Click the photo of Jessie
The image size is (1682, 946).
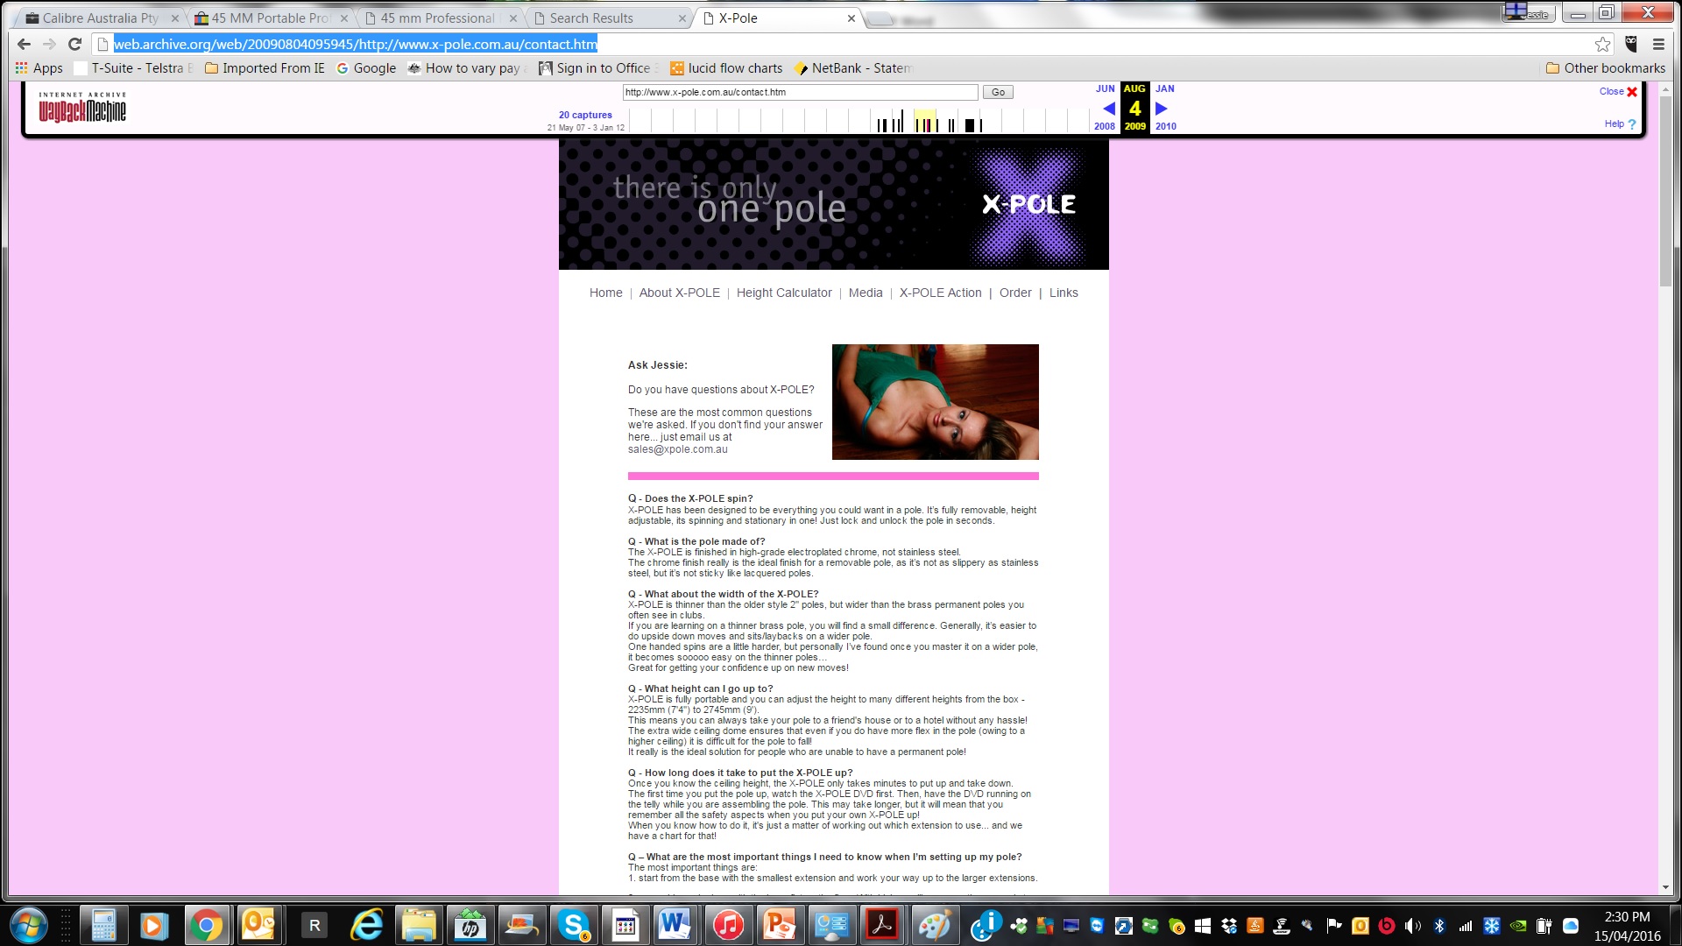click(935, 402)
